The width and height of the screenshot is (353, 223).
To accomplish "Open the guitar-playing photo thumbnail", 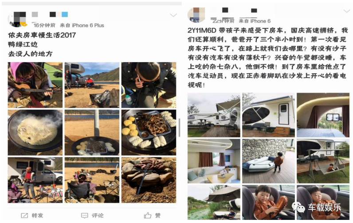I will pos(35,85).
